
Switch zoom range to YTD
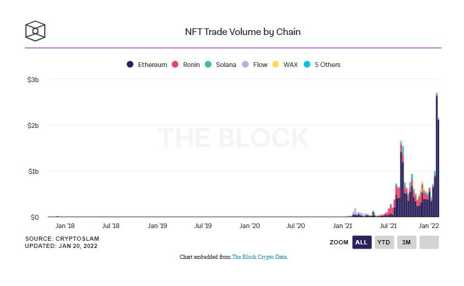(384, 242)
